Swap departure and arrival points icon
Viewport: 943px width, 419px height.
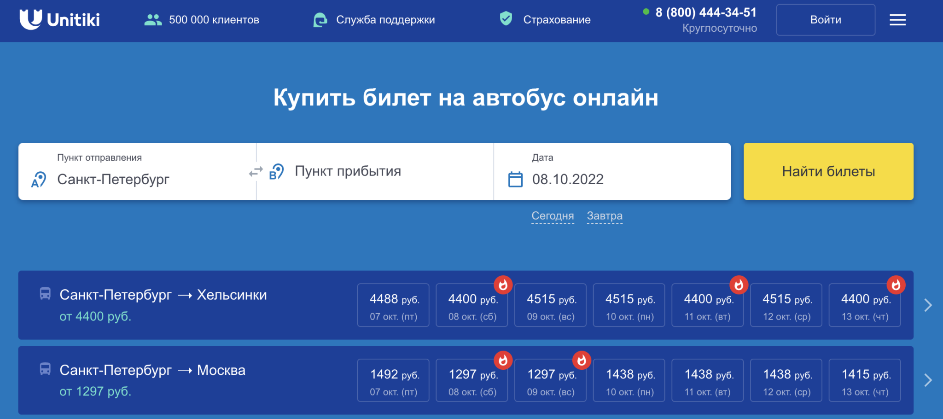point(256,172)
